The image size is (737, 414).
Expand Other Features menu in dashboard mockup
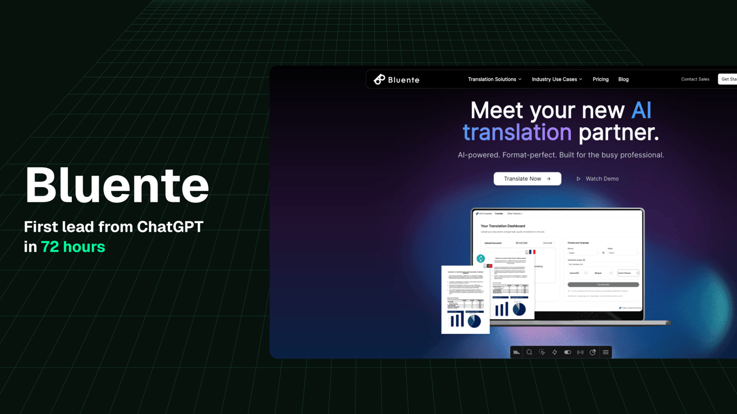click(x=515, y=213)
